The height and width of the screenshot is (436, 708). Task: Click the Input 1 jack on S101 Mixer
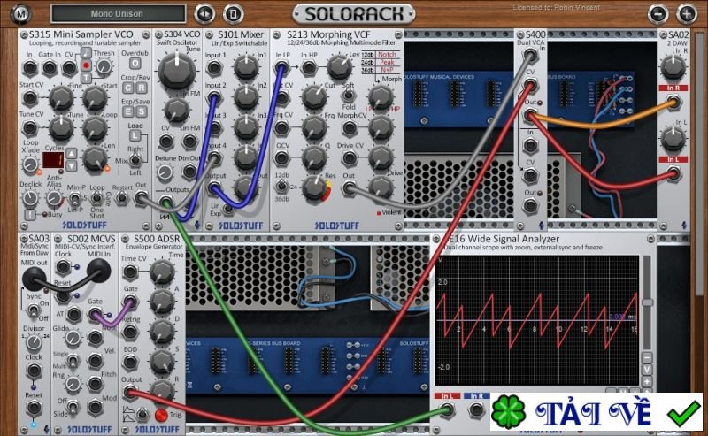pos(214,69)
